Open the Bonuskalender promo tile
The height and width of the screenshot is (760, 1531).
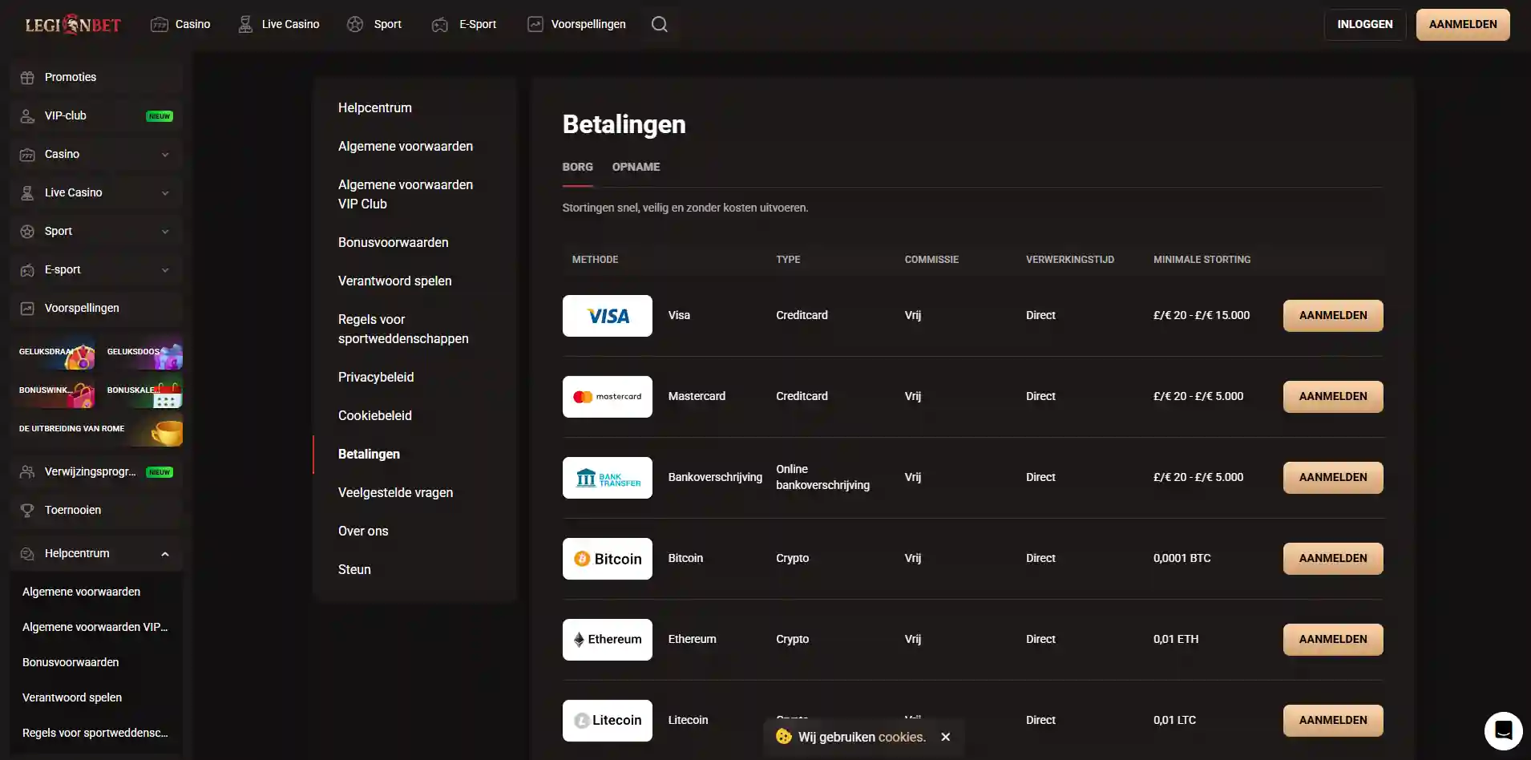pyautogui.click(x=141, y=391)
